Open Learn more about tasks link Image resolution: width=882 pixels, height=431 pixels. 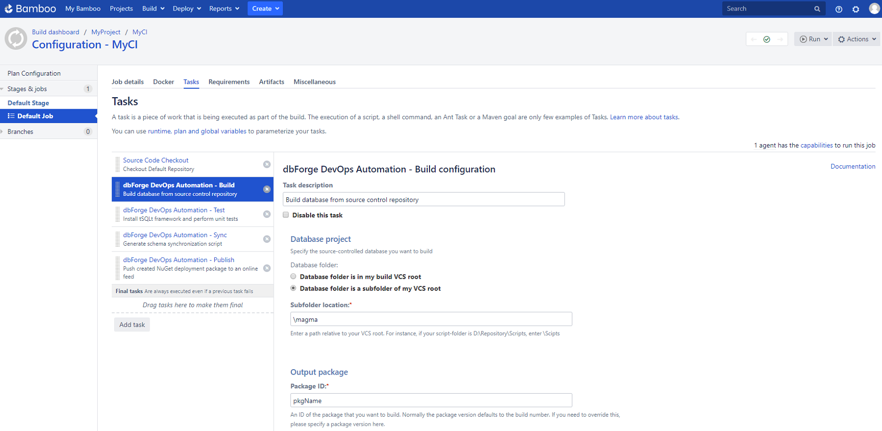pos(644,117)
